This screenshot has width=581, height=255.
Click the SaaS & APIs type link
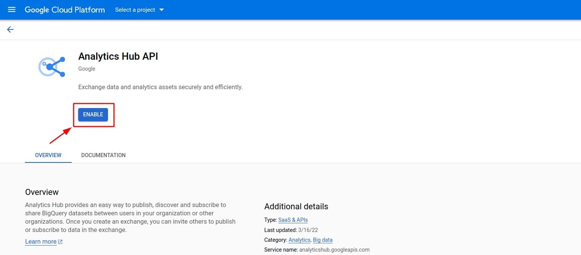293,220
